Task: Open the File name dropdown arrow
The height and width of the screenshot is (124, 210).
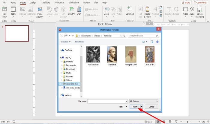Action: click(x=126, y=102)
